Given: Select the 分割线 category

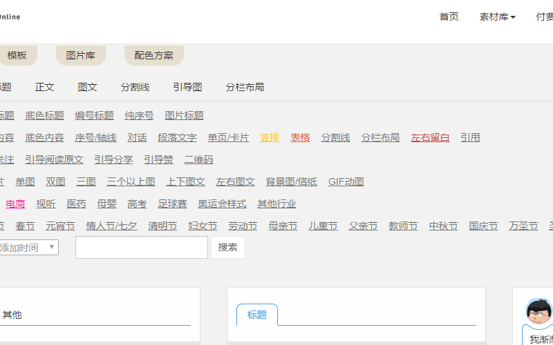Looking at the screenshot, I should [135, 88].
